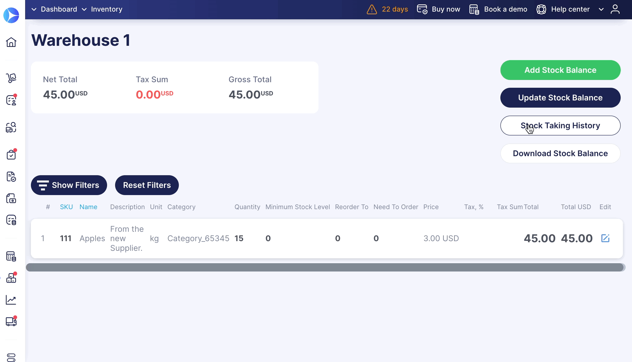Edit the Apples row using the pencil icon
The image size is (632, 362).
click(605, 238)
